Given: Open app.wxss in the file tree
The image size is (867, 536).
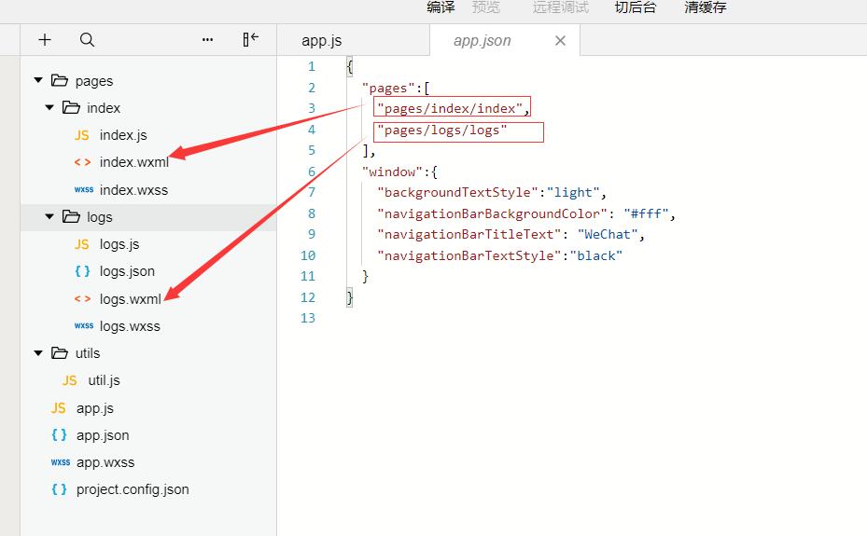Looking at the screenshot, I should tap(105, 462).
